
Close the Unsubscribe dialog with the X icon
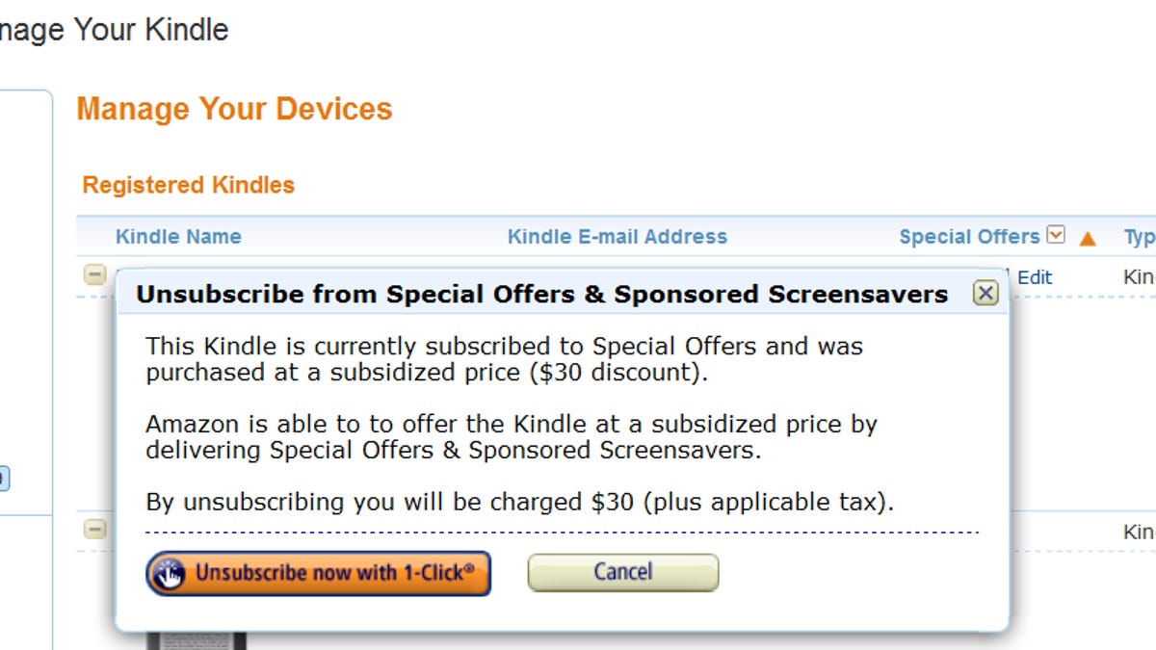click(985, 294)
